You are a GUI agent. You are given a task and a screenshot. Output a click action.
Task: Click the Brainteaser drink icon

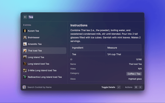25,37
